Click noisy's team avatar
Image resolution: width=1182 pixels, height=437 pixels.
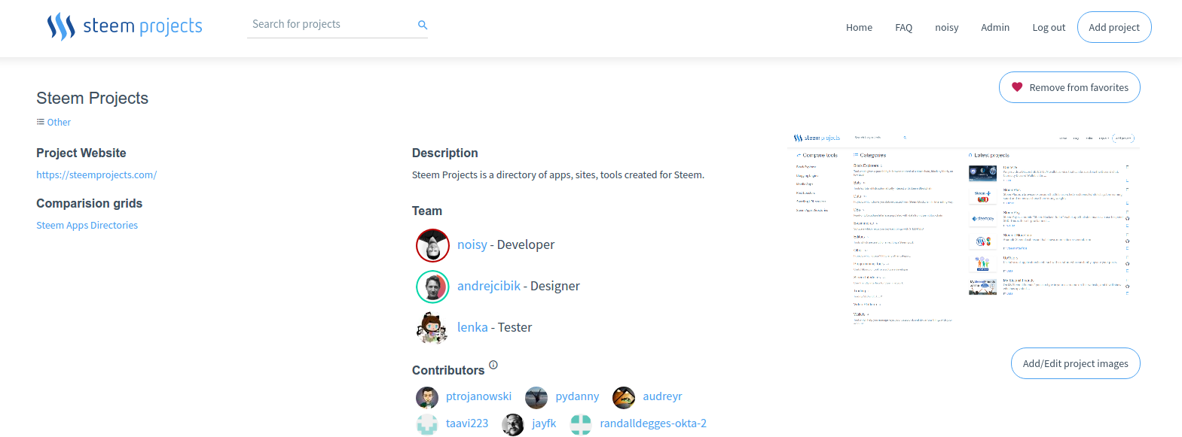coord(432,245)
